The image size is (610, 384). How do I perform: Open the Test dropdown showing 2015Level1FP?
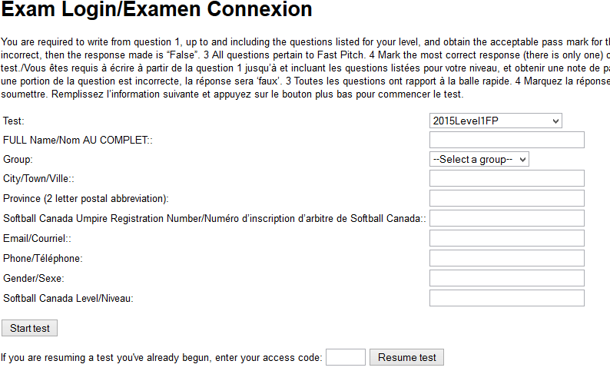click(x=496, y=121)
